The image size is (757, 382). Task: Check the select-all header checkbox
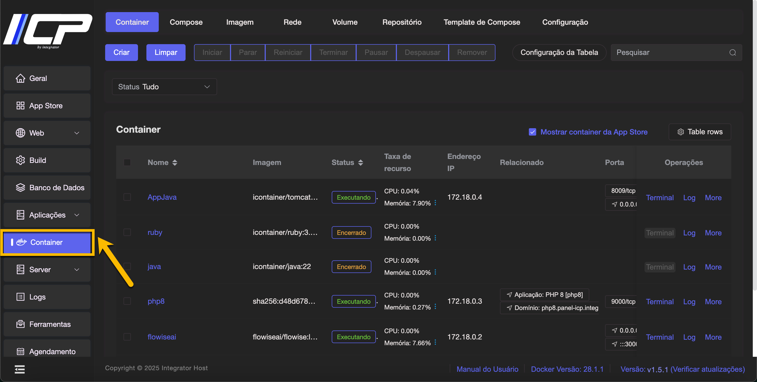pos(127,162)
